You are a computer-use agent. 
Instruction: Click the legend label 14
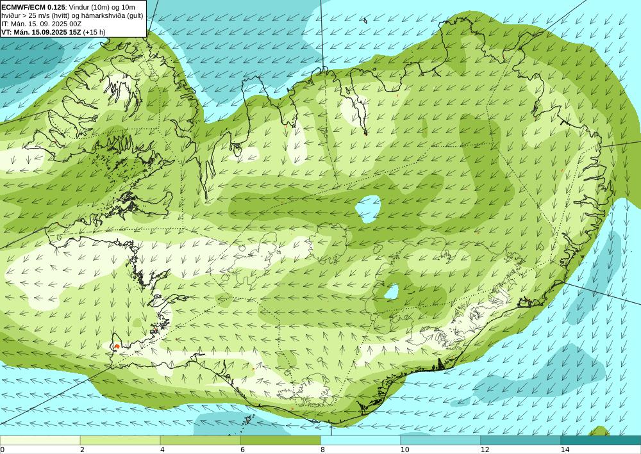(565, 450)
